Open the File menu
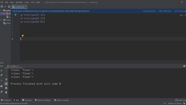Screen dimensions: 186x105 click(x=2, y=2)
